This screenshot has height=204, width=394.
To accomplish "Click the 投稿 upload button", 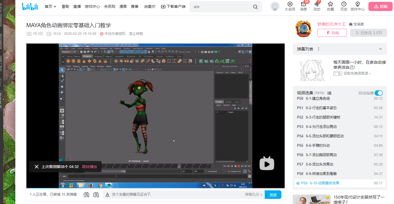I will [x=381, y=6].
